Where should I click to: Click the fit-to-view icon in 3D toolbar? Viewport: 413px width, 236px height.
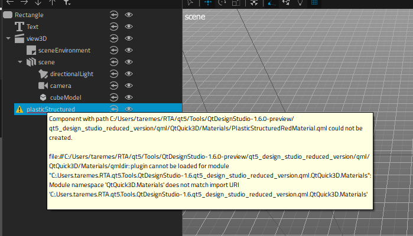pyautogui.click(x=254, y=2)
